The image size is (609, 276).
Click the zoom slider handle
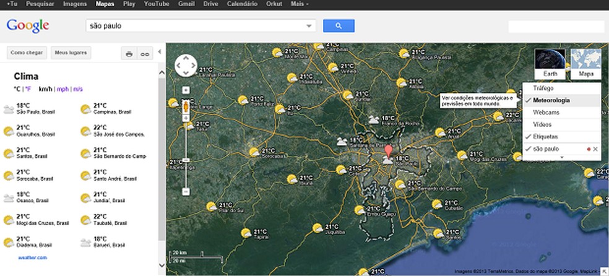coord(186,160)
